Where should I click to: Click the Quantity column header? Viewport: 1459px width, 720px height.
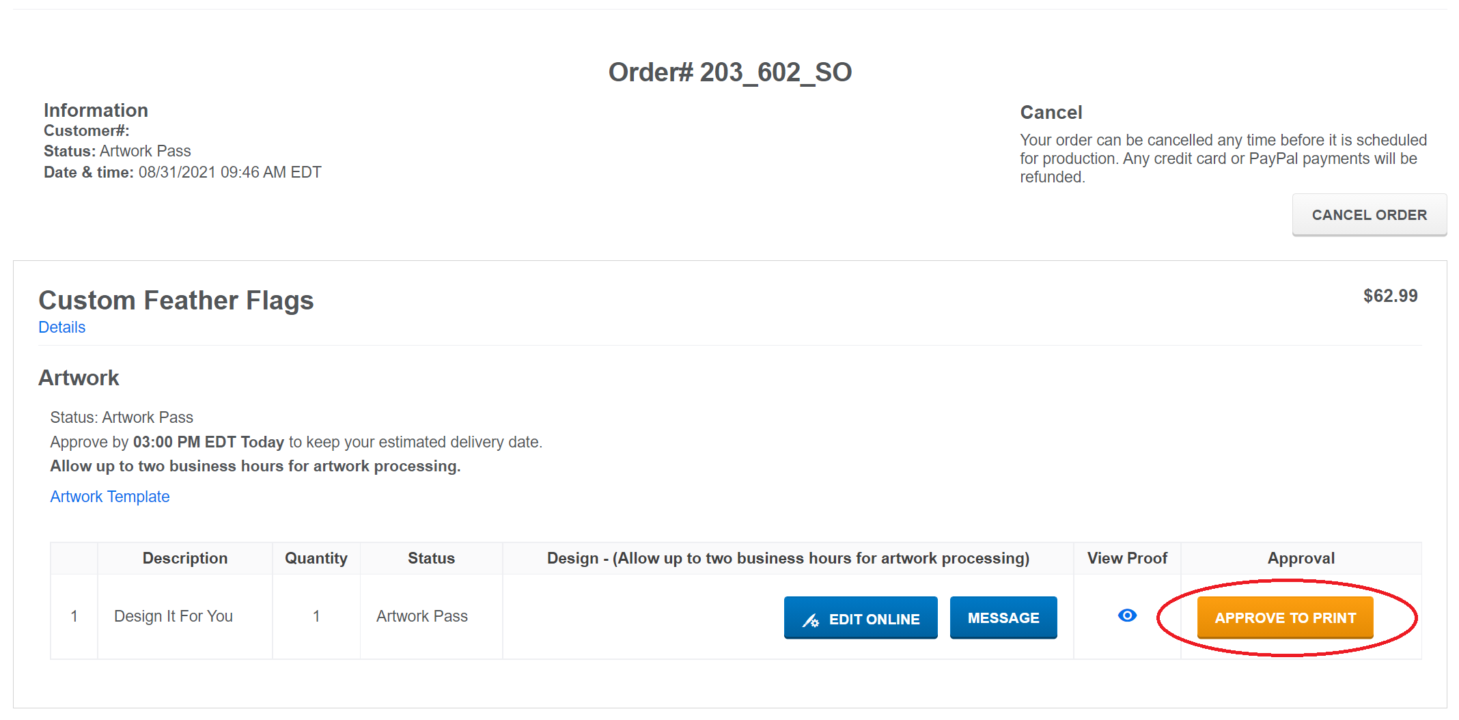coord(316,558)
